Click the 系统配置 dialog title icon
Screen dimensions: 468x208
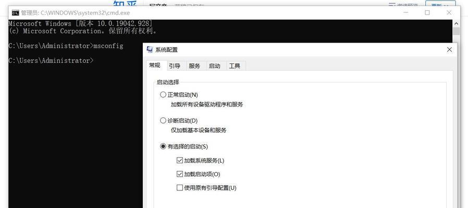click(150, 50)
